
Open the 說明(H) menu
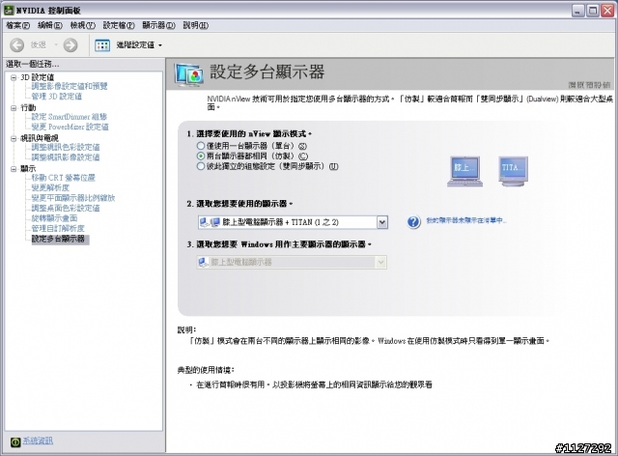pyautogui.click(x=195, y=25)
